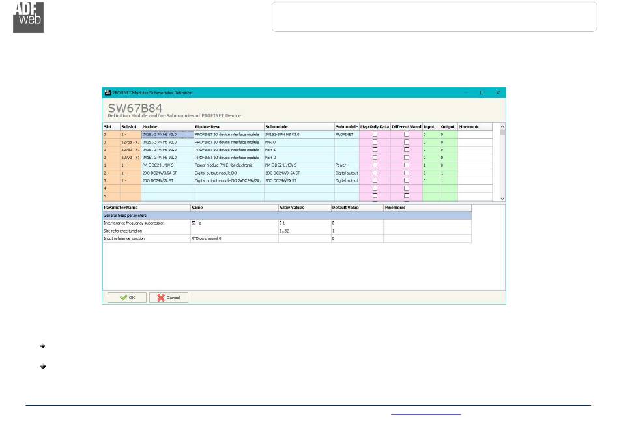Click the Parameter Name column header

click(147, 208)
